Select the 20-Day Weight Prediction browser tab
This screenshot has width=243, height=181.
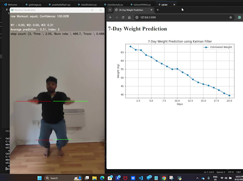tap(134, 10)
